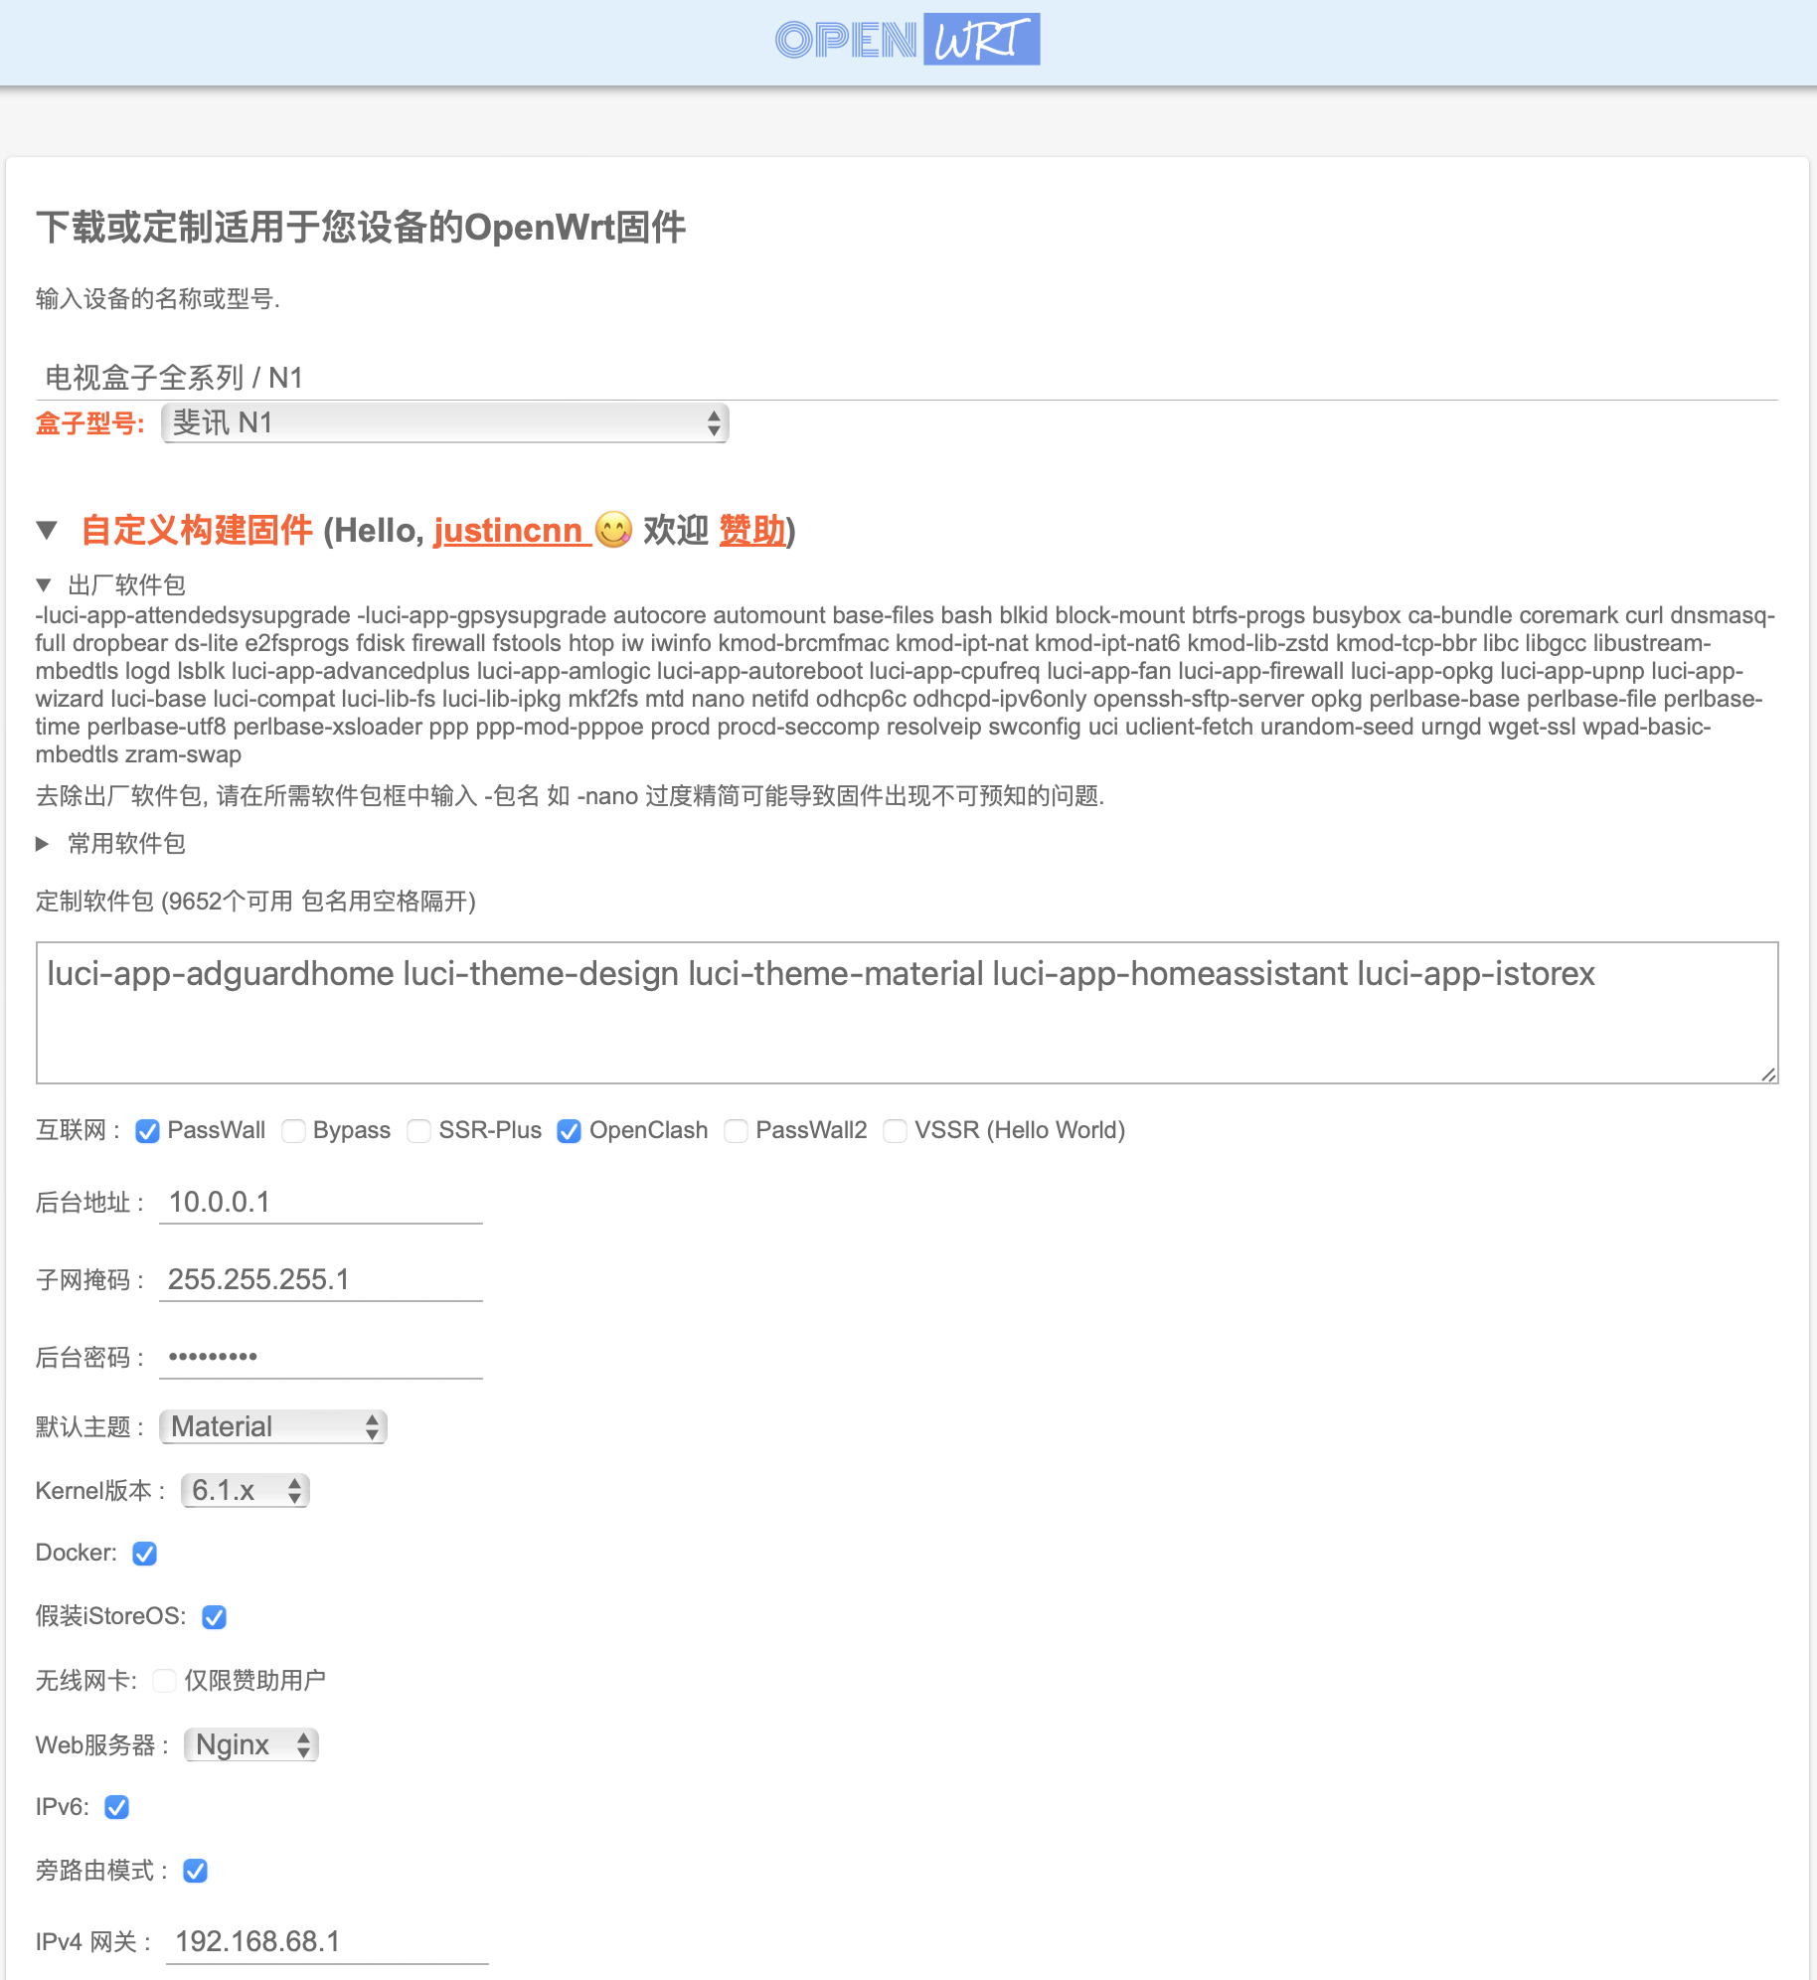Click the 出厂软件包 label text
This screenshot has height=1980, width=1817.
(x=126, y=585)
